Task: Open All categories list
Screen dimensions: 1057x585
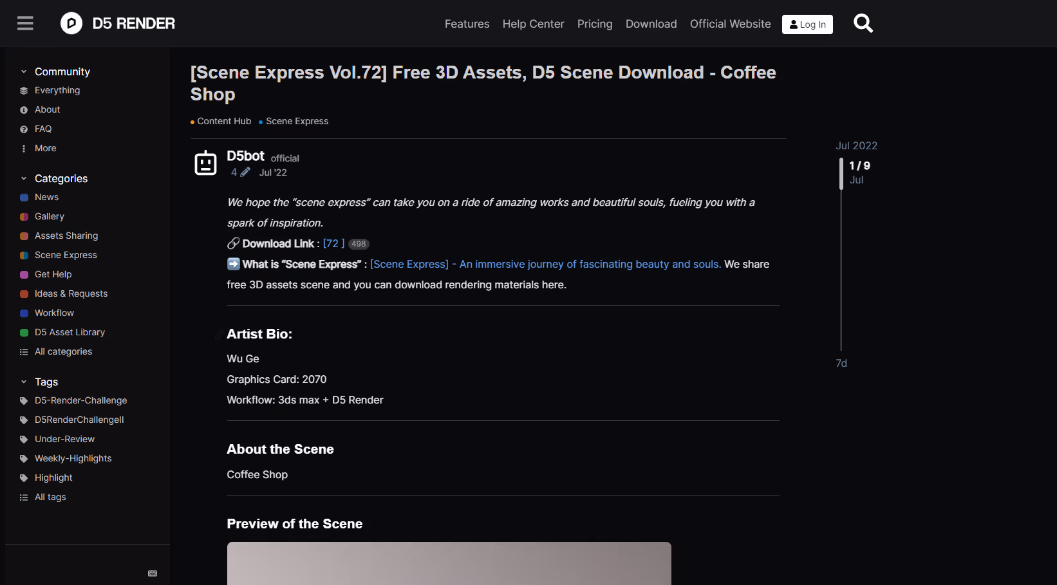Action: coord(63,351)
